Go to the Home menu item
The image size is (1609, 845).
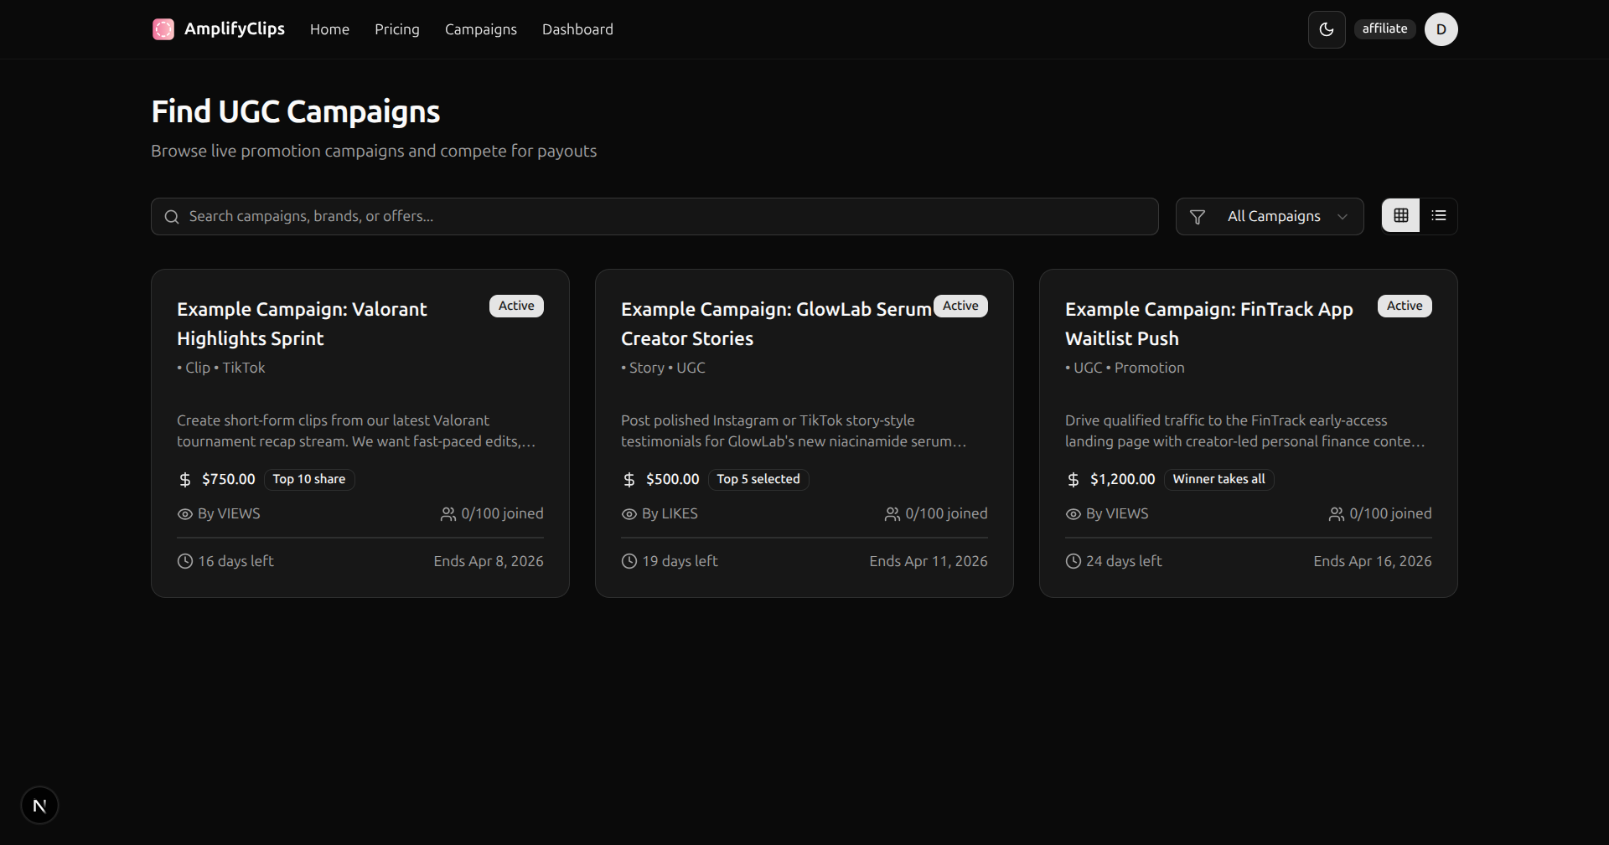click(329, 29)
